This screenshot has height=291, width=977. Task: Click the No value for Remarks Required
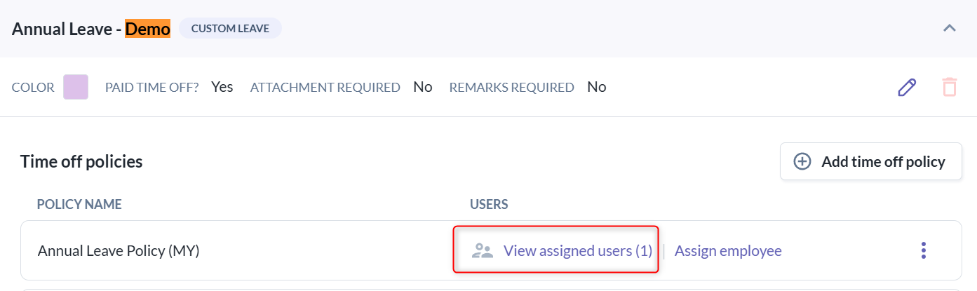(597, 87)
